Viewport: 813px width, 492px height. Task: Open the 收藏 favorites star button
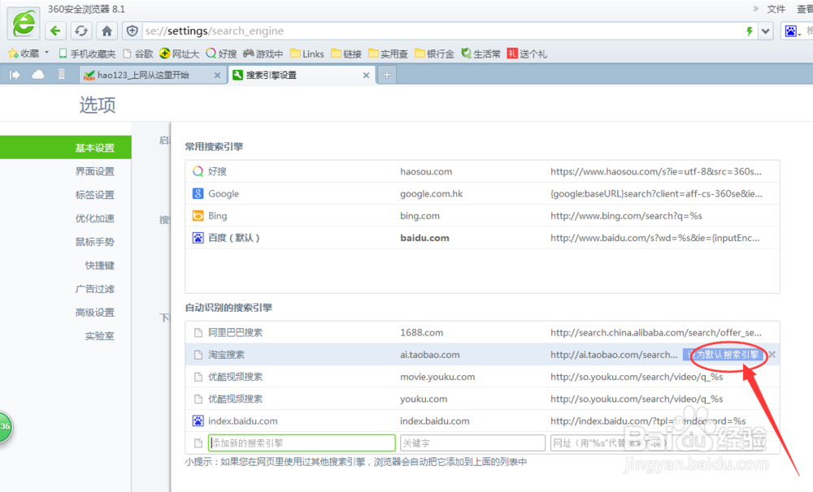pos(24,54)
